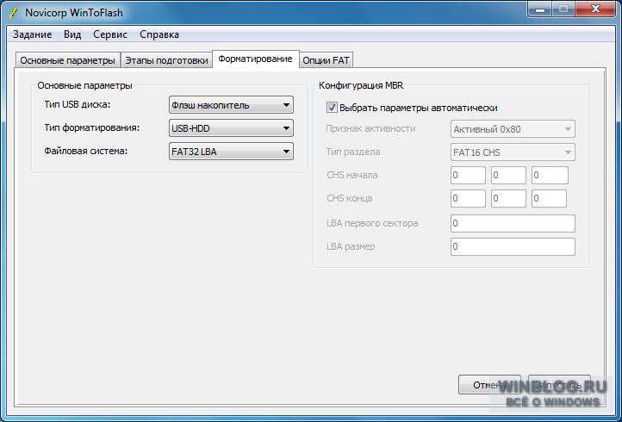
Task: Click the Отмена button
Action: point(489,385)
